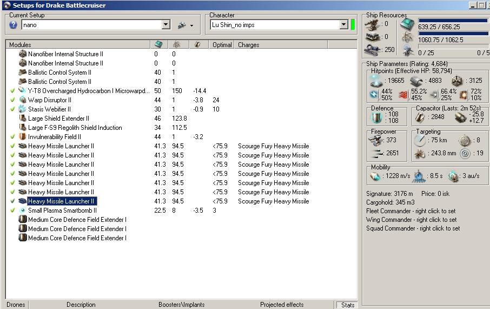Click first Medium Core Defence Field Extender icon
Screen dimensions: 490x309
click(23, 220)
